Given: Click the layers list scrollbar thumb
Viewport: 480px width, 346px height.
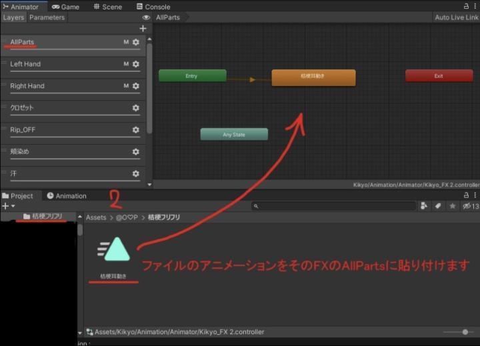Looking at the screenshot, I should pyautogui.click(x=149, y=89).
